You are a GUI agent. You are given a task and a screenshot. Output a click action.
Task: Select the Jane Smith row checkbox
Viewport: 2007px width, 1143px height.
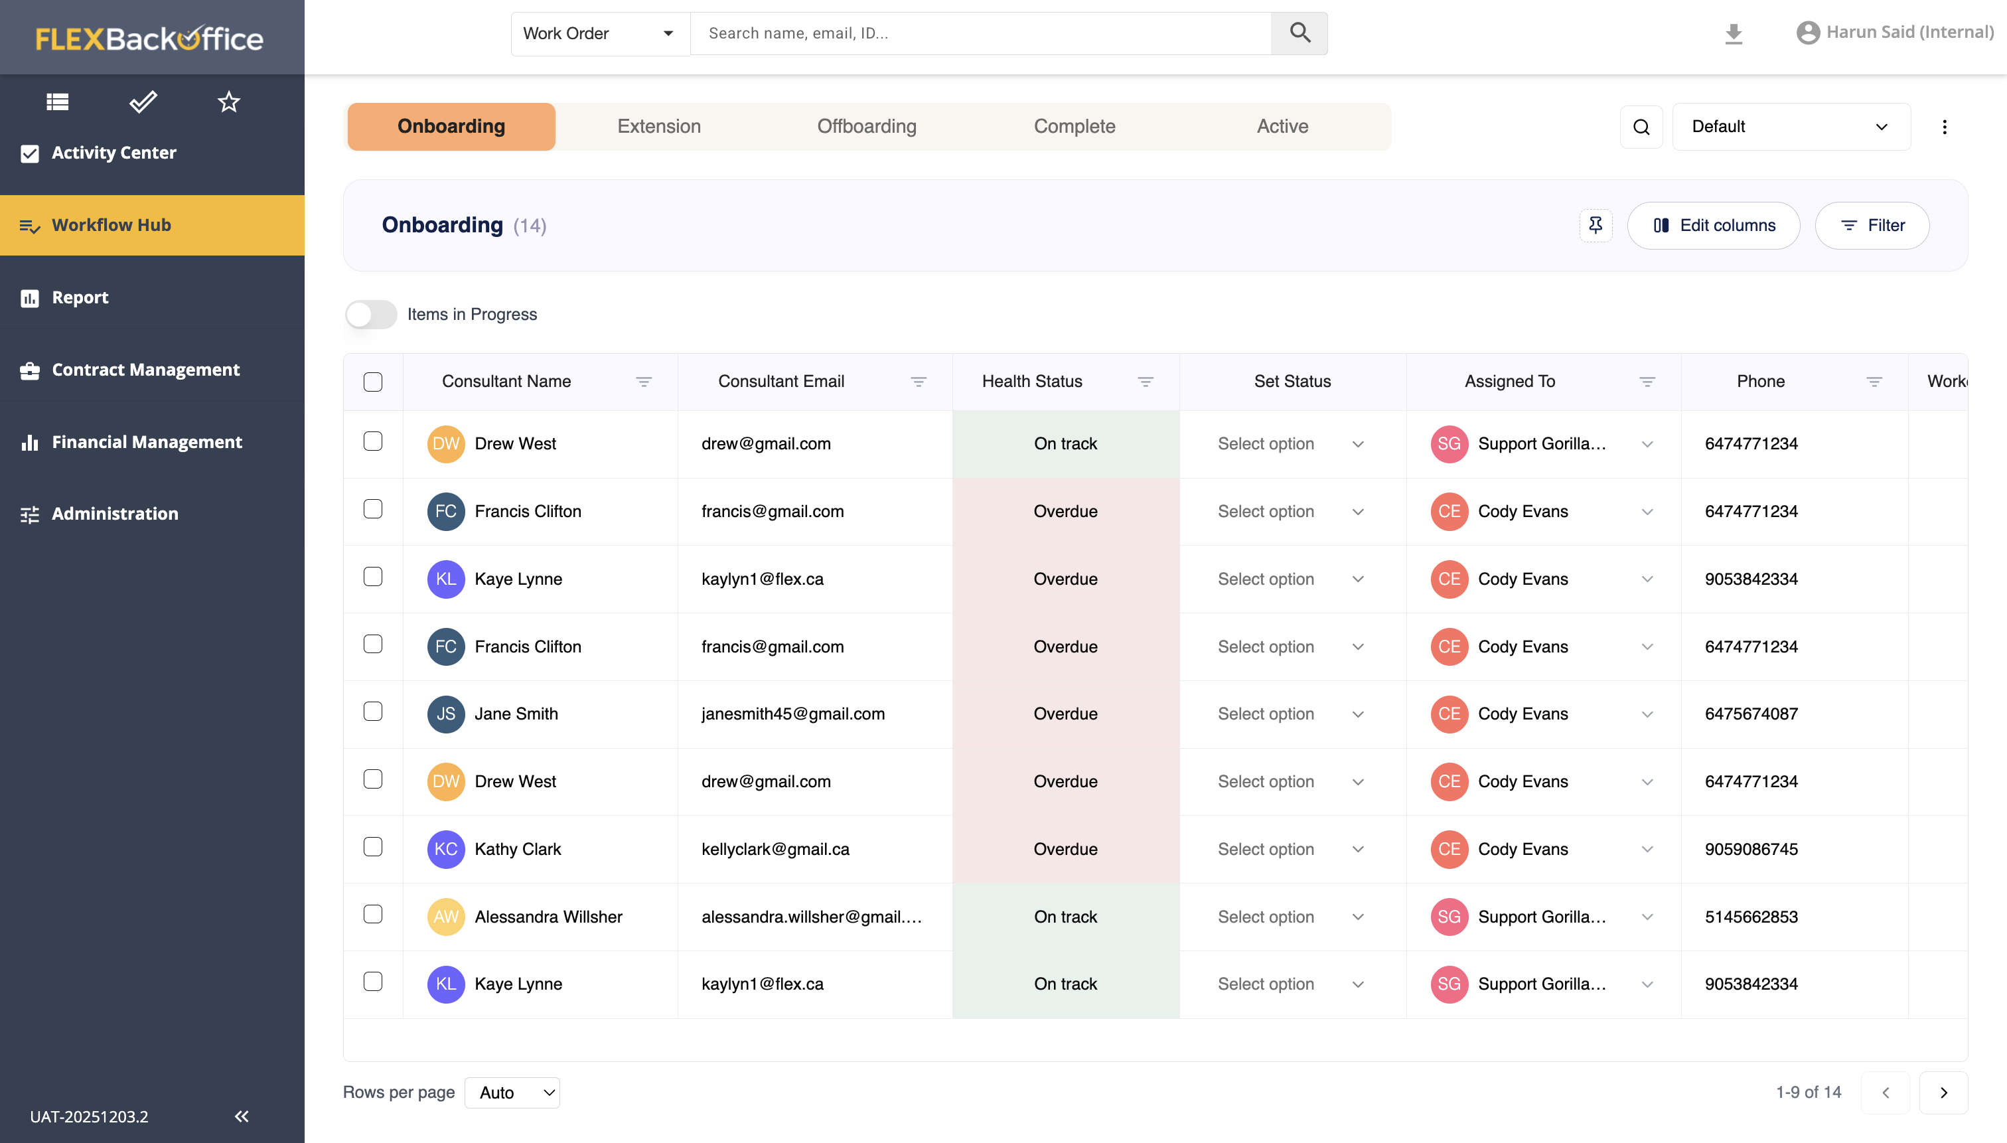coord(373,712)
